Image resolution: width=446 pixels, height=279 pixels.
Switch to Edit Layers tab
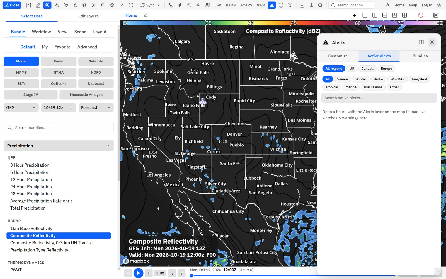[88, 16]
